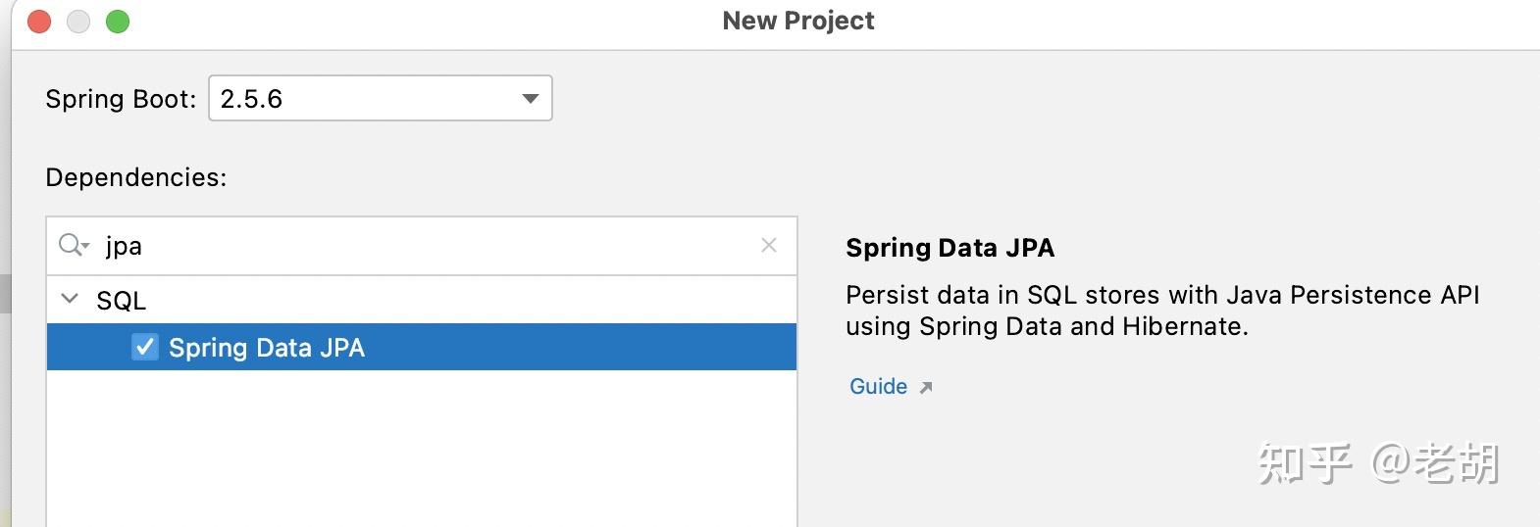Maximize window with green button
This screenshot has width=1540, height=527.
(x=118, y=22)
